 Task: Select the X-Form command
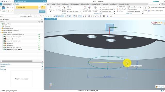[120, 11]
